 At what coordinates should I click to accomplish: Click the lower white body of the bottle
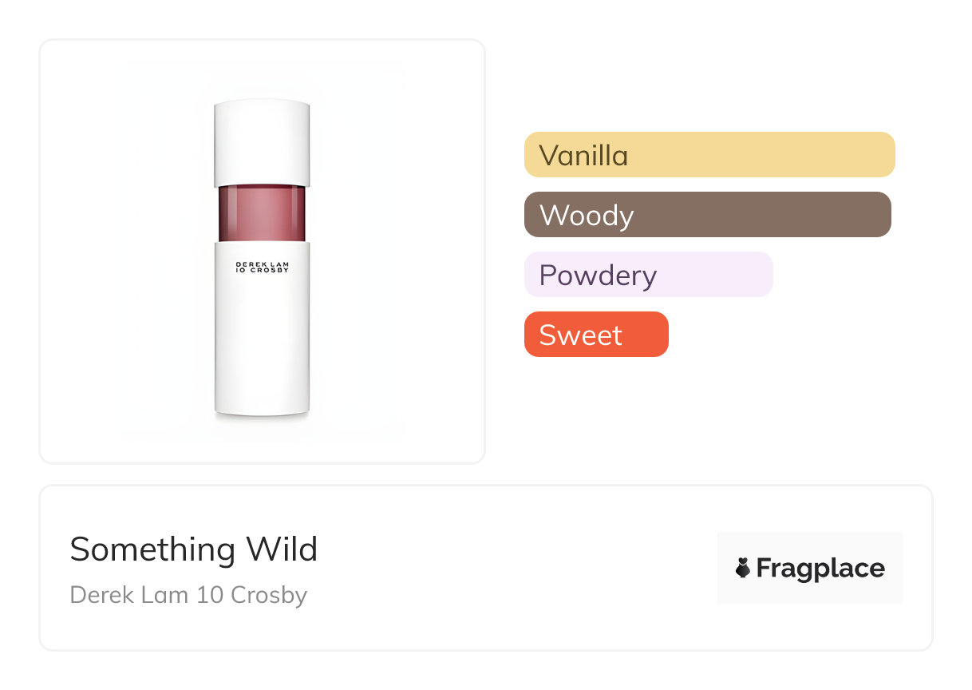tap(262, 343)
